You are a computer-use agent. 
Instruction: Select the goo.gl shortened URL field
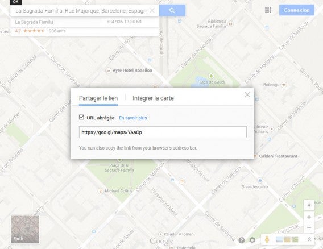[x=163, y=132]
